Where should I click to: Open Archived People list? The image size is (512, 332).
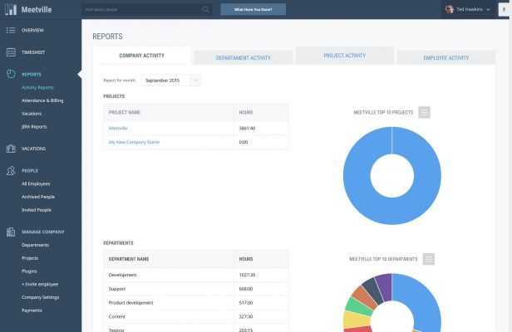[38, 197]
